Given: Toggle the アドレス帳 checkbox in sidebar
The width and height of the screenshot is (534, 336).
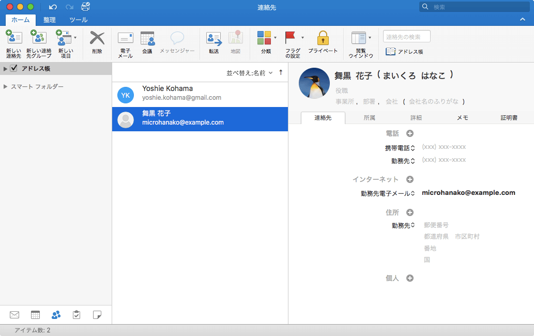Looking at the screenshot, I should pyautogui.click(x=13, y=68).
